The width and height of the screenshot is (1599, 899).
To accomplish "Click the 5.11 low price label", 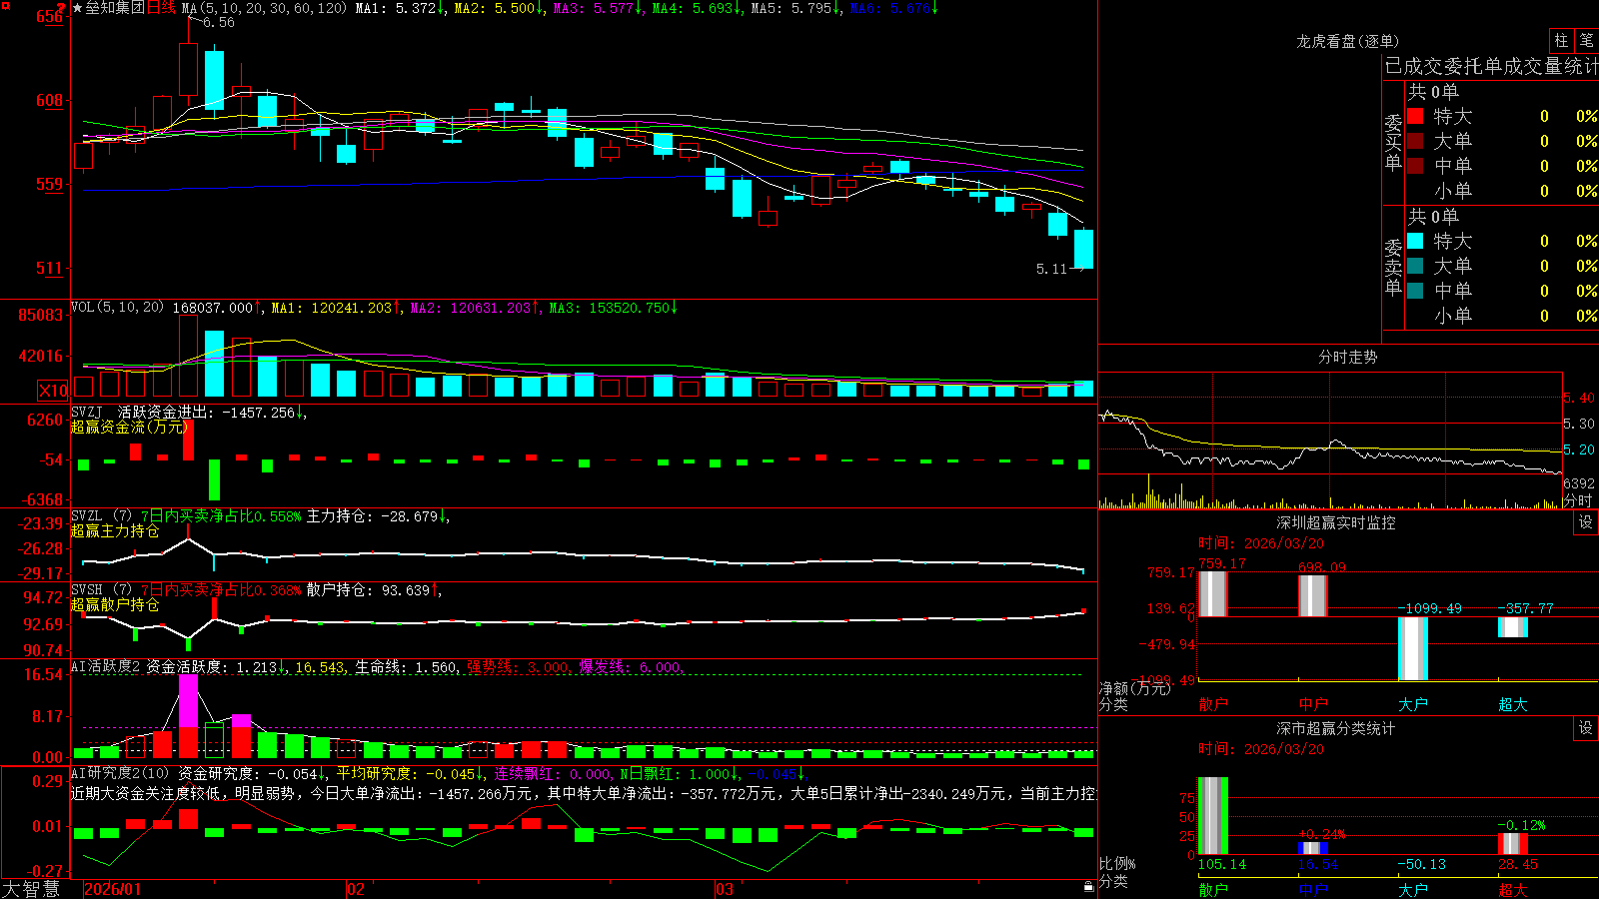I will click(1051, 269).
